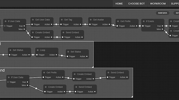Click the Action port of Get Avatar
Image resolution: width=179 pixels, height=100 pixels.
click(x=109, y=24)
